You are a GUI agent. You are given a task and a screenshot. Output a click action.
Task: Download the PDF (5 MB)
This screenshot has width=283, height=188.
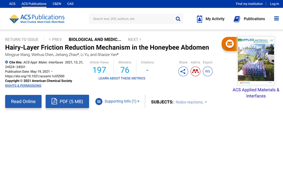point(67,102)
